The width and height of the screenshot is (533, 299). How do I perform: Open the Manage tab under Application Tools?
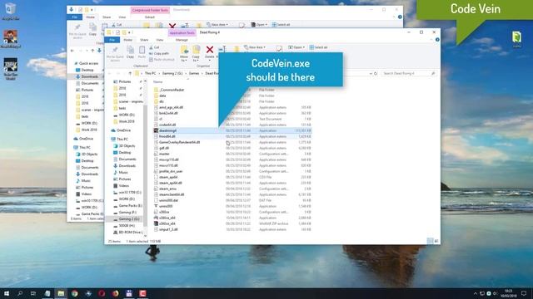(182, 40)
